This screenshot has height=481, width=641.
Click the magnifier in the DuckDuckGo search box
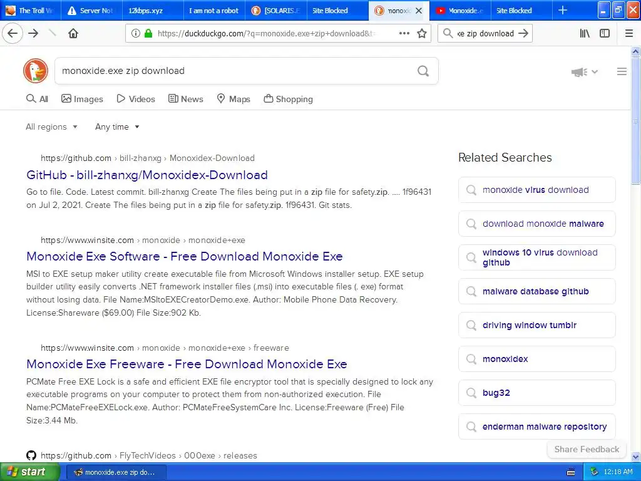tap(423, 71)
